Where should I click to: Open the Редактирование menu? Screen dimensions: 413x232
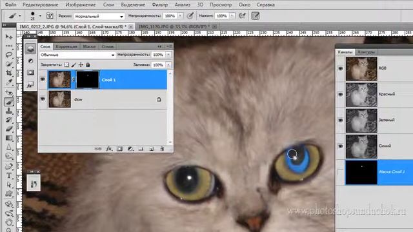pyautogui.click(x=41, y=5)
